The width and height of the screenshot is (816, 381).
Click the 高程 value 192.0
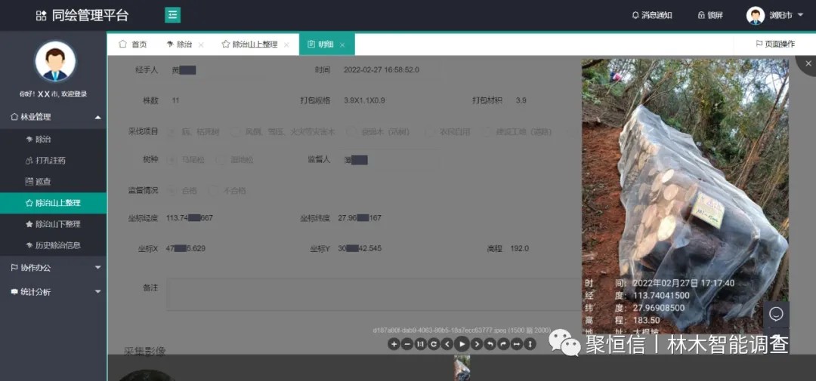tap(519, 248)
